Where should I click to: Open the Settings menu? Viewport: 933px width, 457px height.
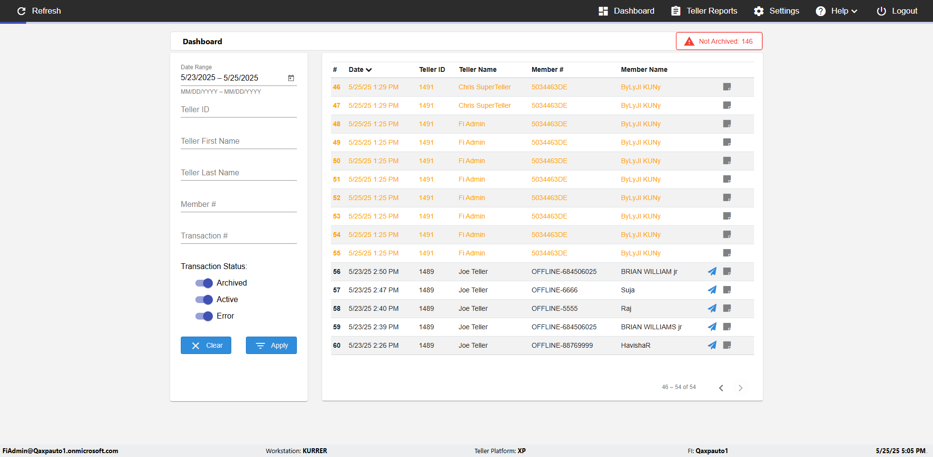coord(776,11)
